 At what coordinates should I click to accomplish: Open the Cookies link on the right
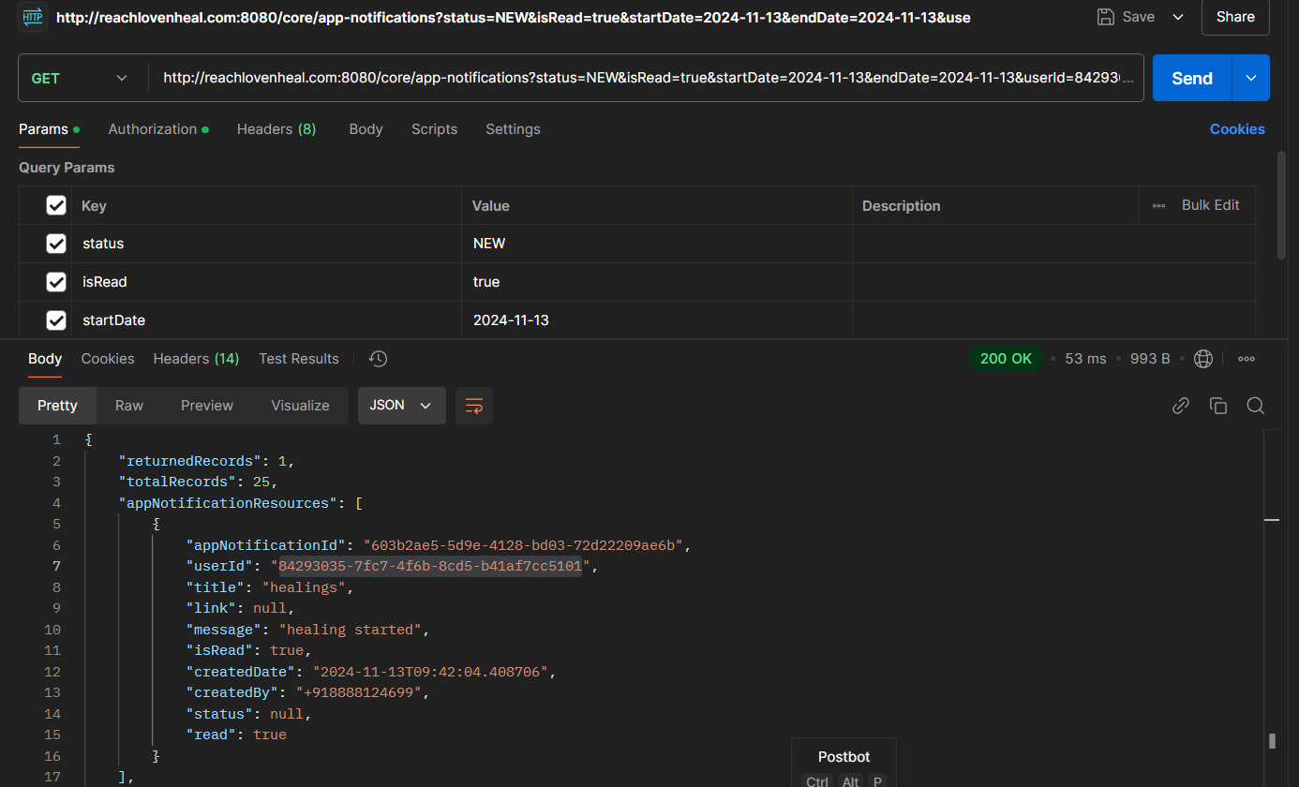pyautogui.click(x=1237, y=129)
